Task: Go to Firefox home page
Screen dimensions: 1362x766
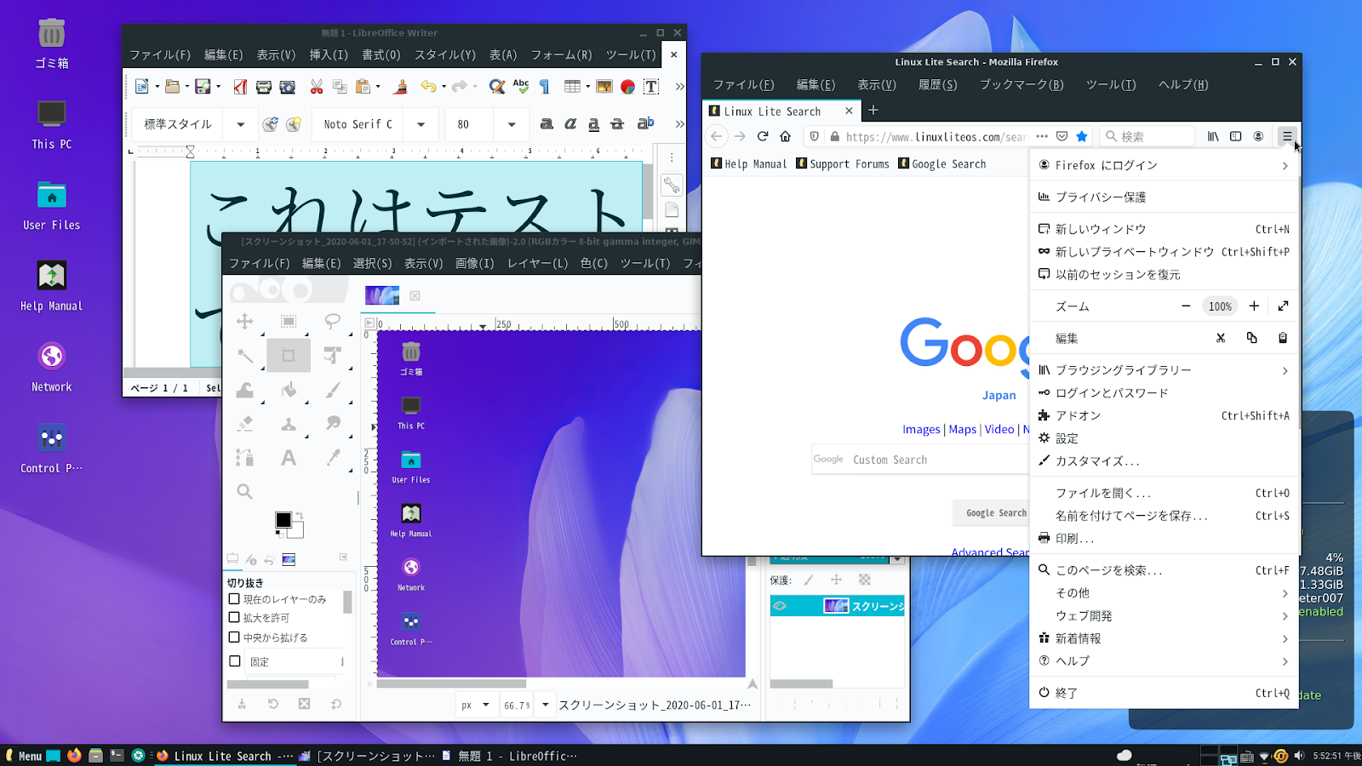Action: [x=786, y=136]
